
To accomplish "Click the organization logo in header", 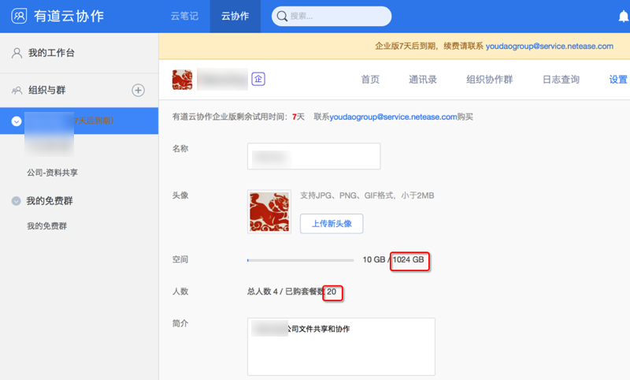I will (x=182, y=79).
